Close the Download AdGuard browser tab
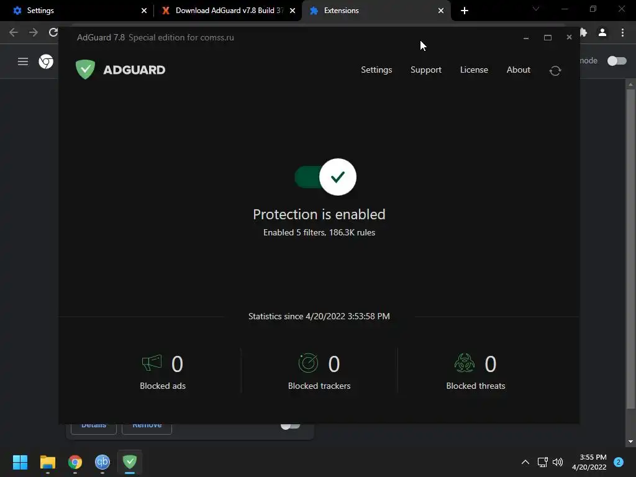 (x=293, y=11)
